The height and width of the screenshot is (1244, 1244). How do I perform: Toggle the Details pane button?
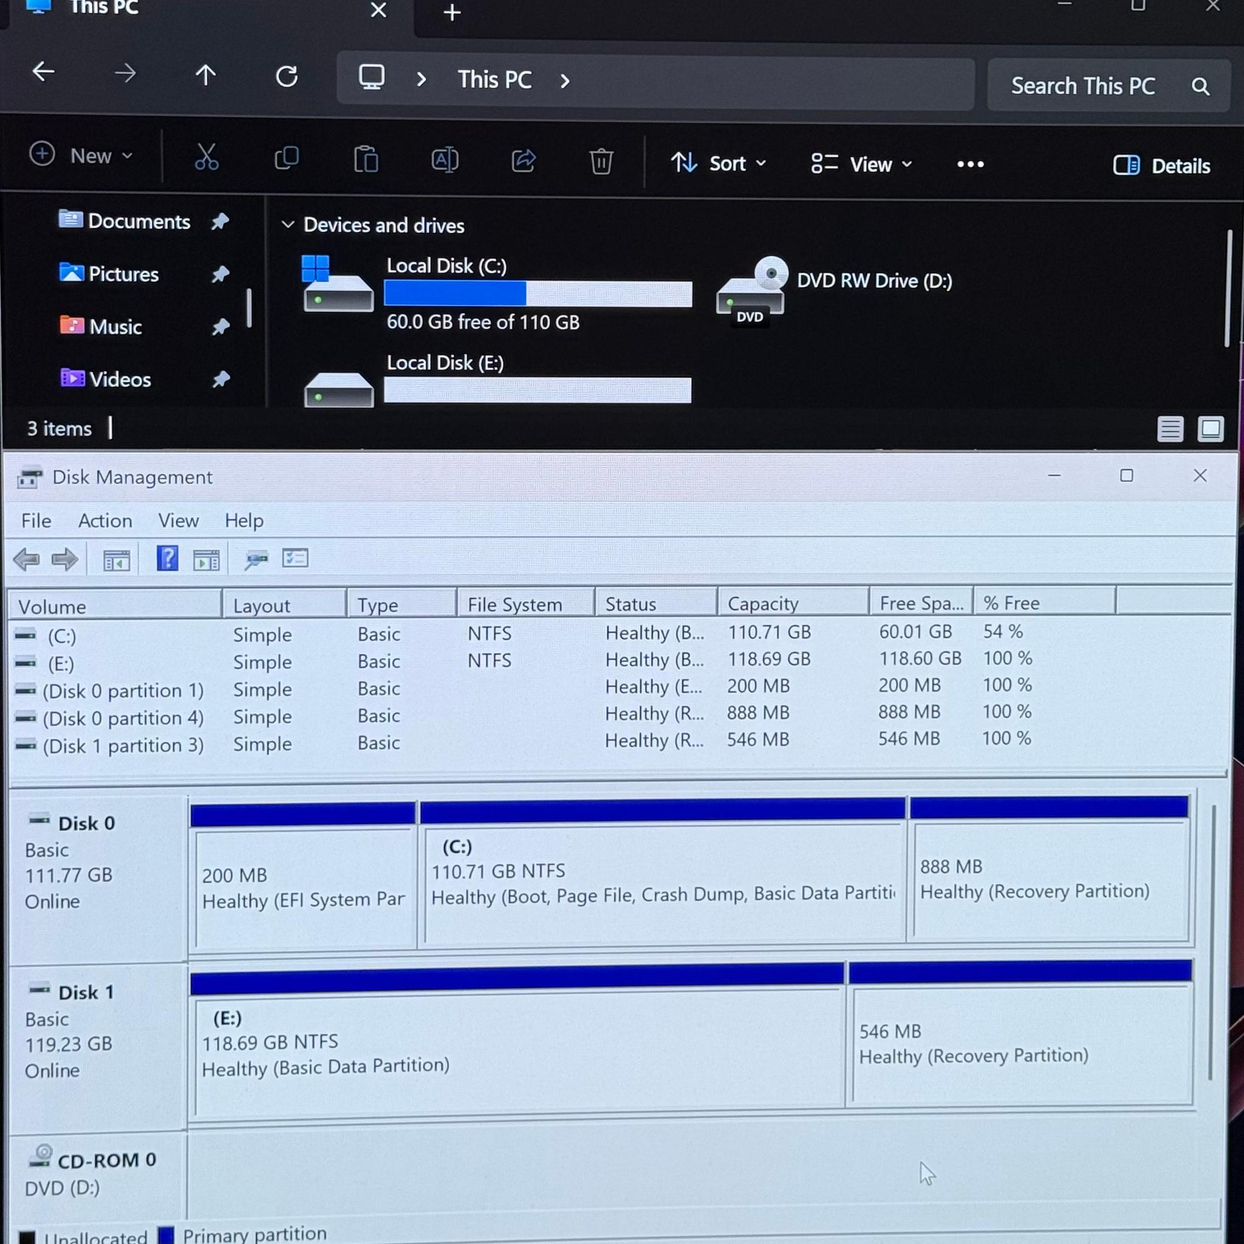[1161, 165]
